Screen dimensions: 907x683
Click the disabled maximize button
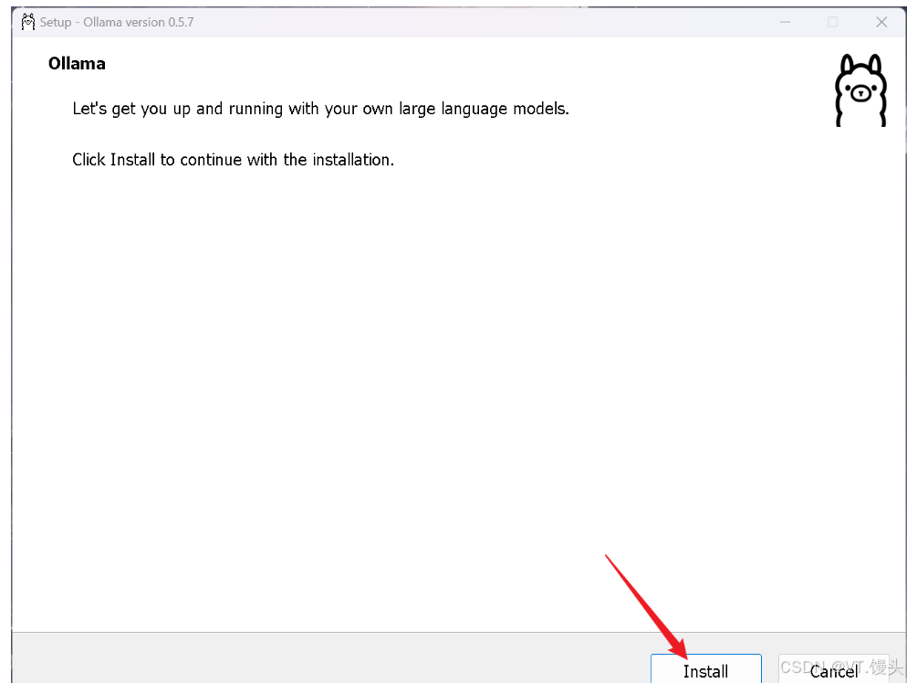click(832, 22)
